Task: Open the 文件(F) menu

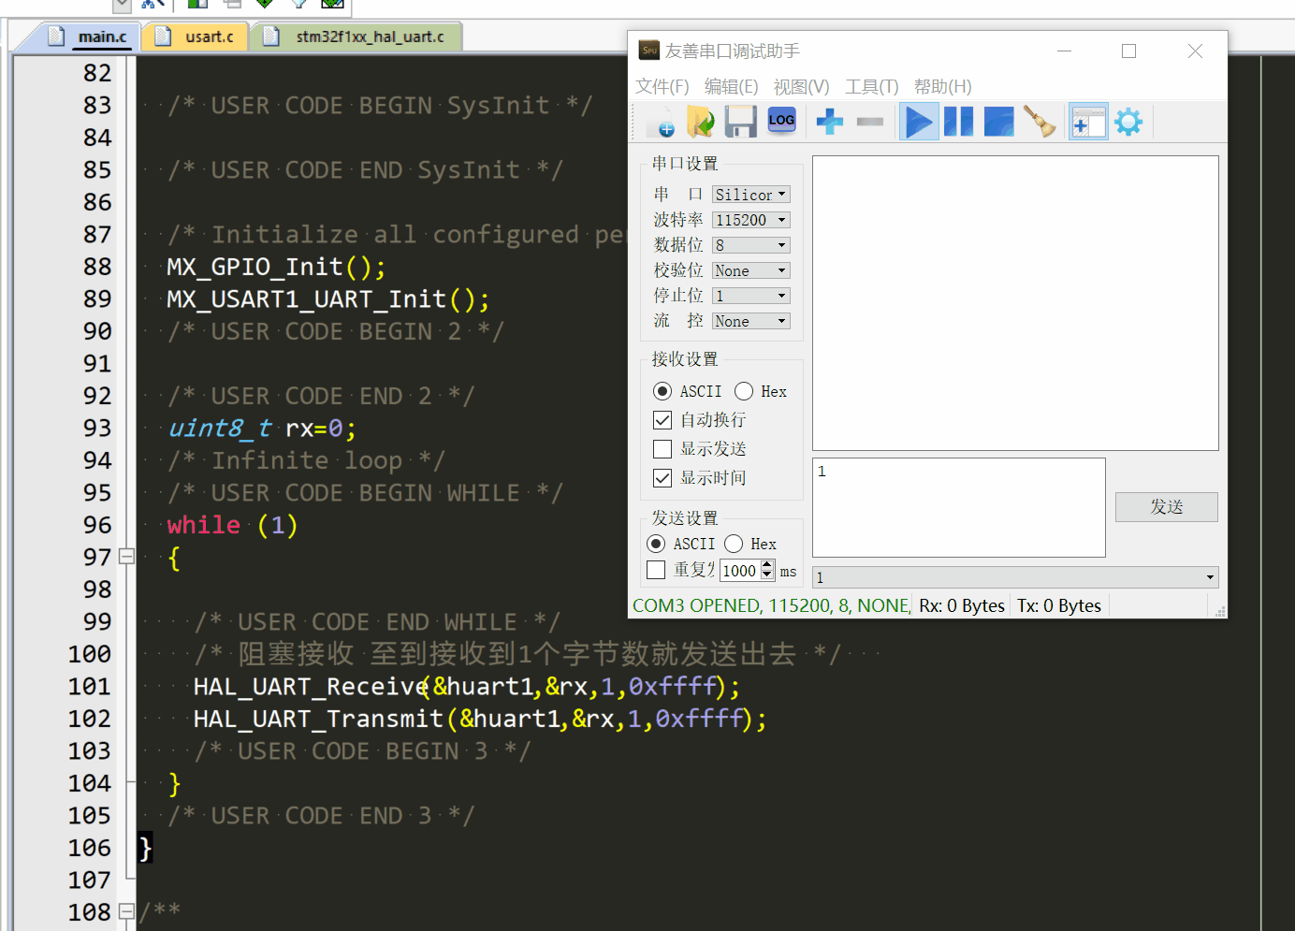Action: coord(662,87)
